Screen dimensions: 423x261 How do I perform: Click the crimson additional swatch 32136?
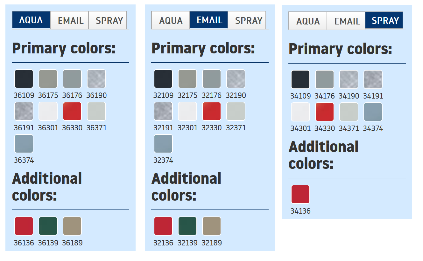[163, 226]
